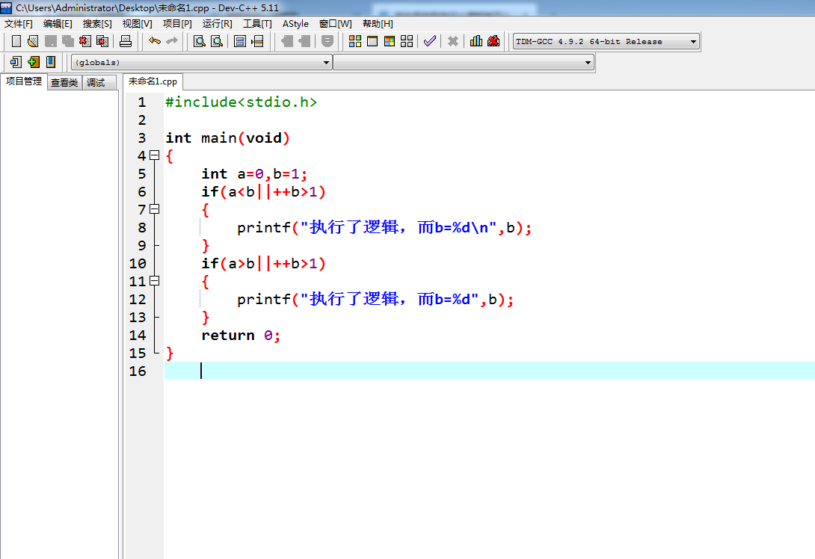The width and height of the screenshot is (815, 559).
Task: Compile the program with four-squares icon
Action: click(x=355, y=41)
